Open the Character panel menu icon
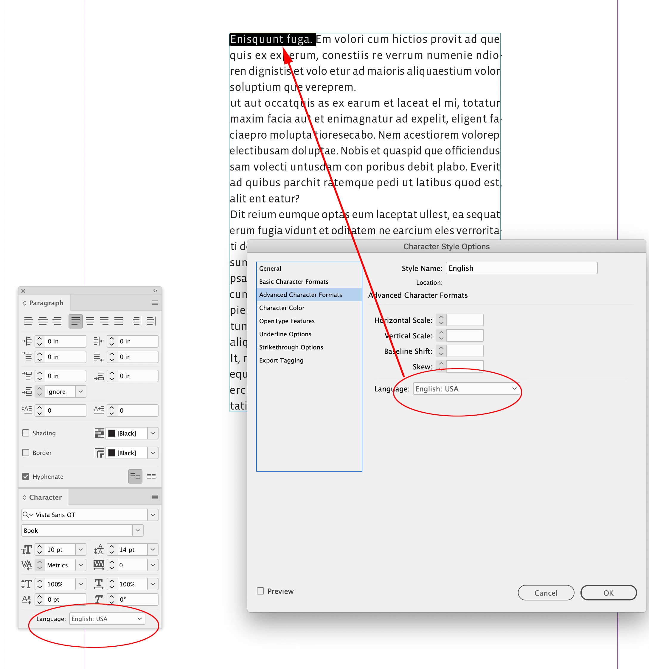Screen dimensions: 649x669 [x=155, y=497]
